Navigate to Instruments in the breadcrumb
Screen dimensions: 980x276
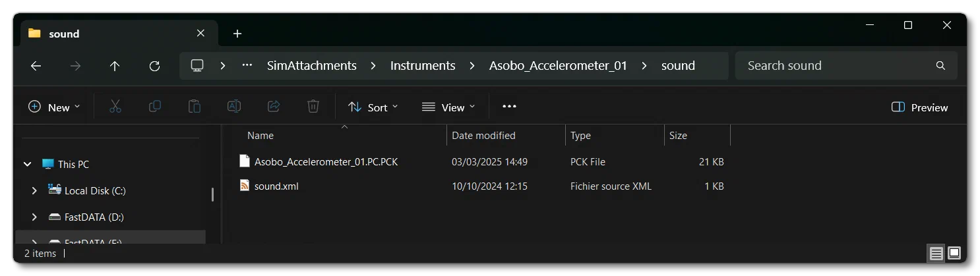423,66
